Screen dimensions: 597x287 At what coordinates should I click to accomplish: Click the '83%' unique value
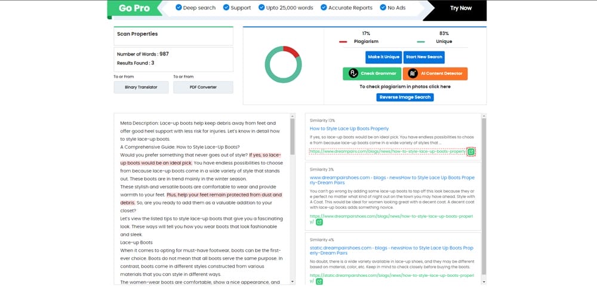tap(444, 33)
